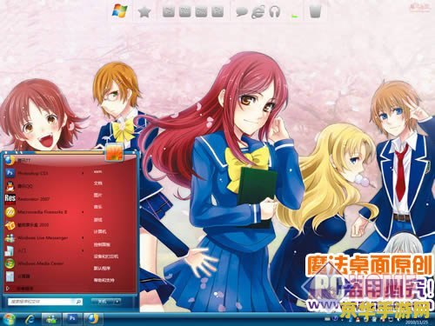Click the star icon in top dock
The width and height of the screenshot is (435, 326).
[x=144, y=12]
